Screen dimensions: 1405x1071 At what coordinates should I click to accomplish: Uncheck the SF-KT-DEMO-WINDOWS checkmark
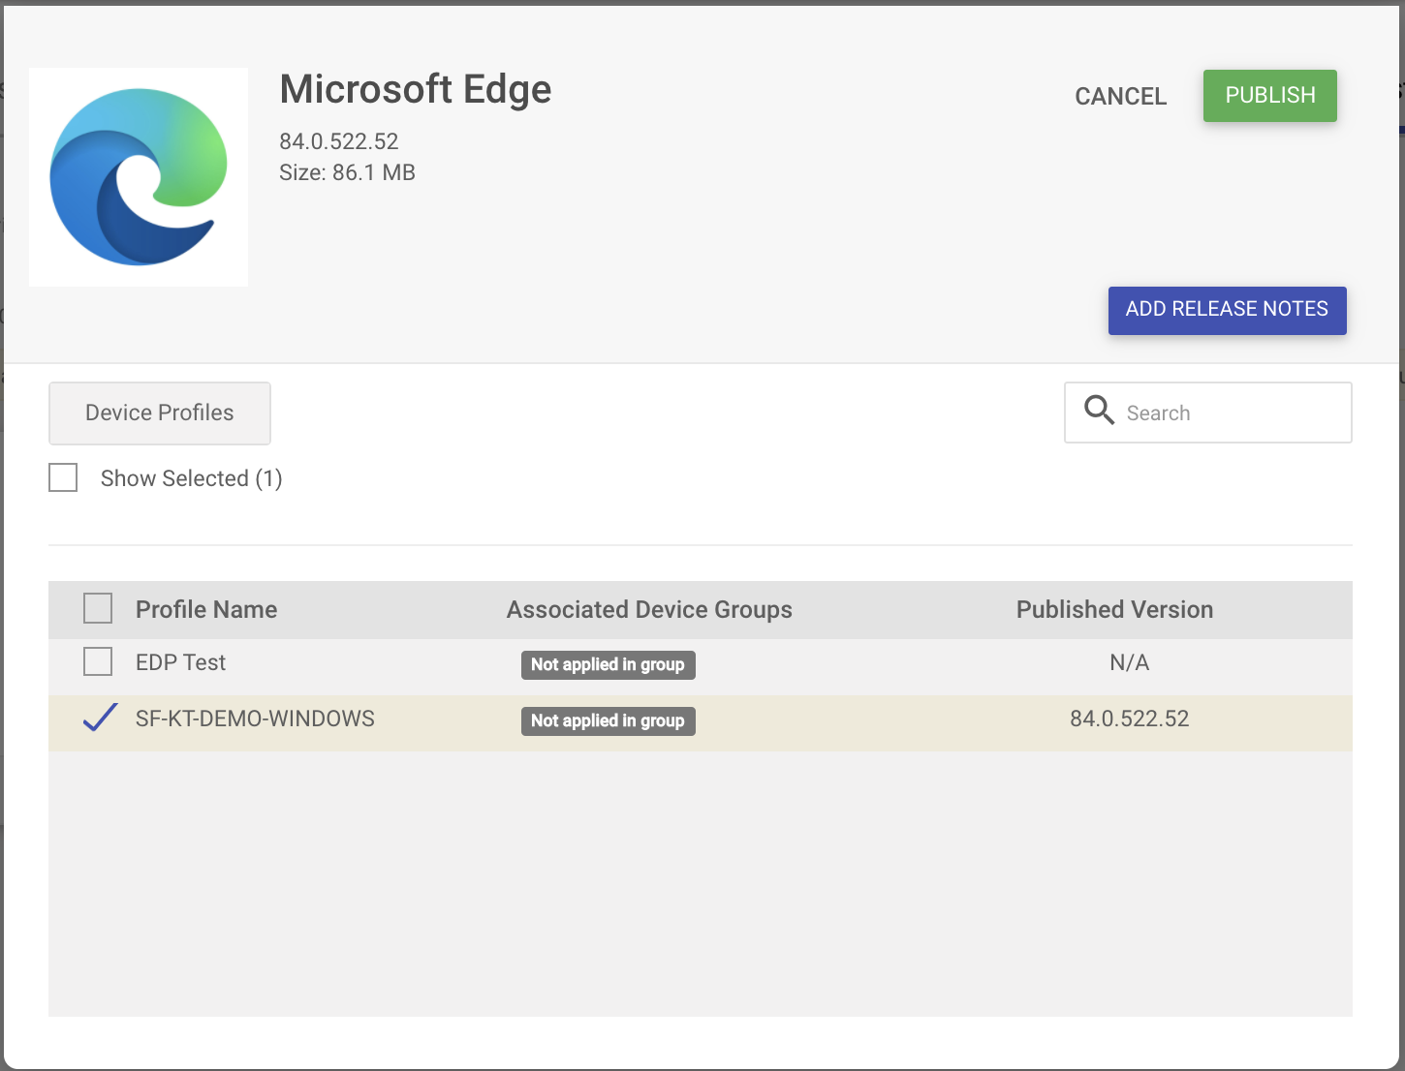tap(100, 718)
